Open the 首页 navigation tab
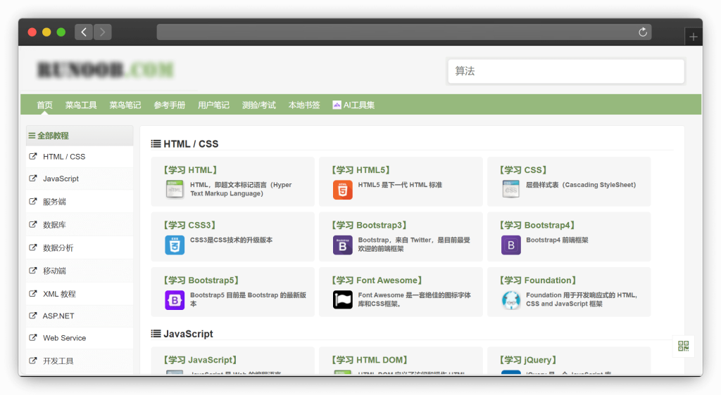721x395 pixels. pos(44,105)
